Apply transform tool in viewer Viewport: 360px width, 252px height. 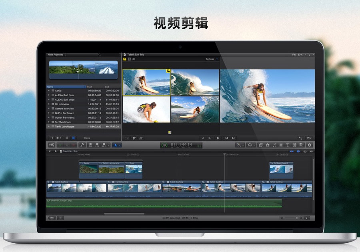(x=128, y=138)
